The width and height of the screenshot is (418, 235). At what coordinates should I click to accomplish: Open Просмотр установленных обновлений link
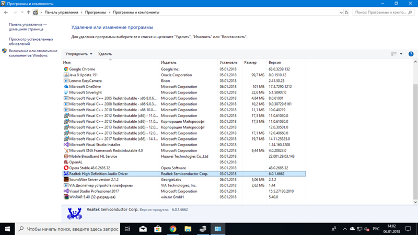31,41
